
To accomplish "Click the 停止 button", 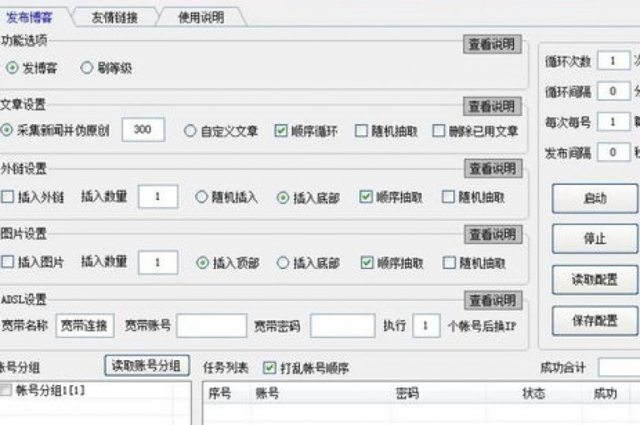I will tap(595, 239).
